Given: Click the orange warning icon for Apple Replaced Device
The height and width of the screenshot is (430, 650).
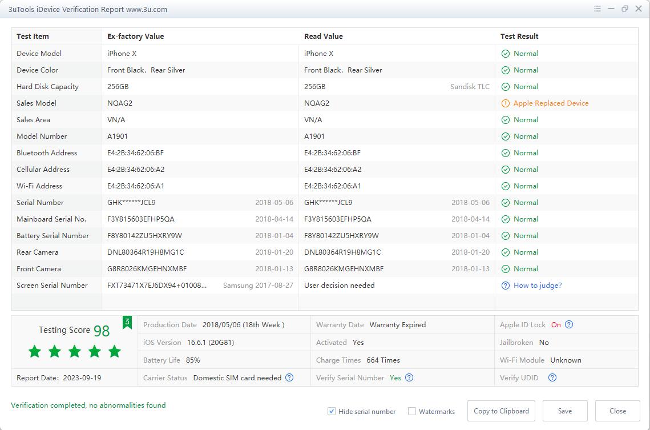Looking at the screenshot, I should 505,103.
